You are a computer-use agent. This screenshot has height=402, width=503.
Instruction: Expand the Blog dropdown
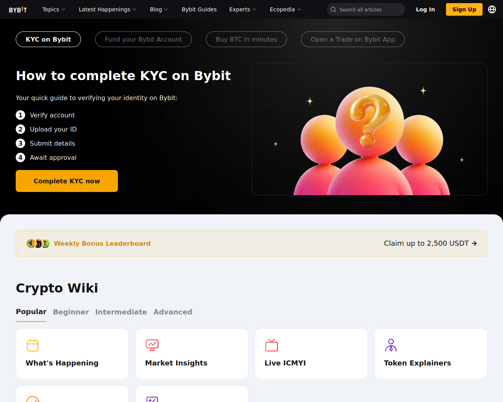pyautogui.click(x=159, y=9)
